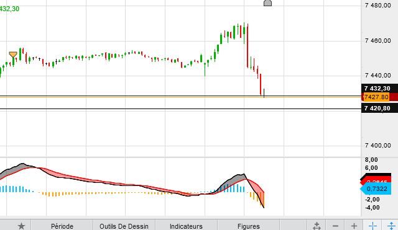Click the 7 460,00 price axis label
Viewport: 398px width, 230px height.
377,40
